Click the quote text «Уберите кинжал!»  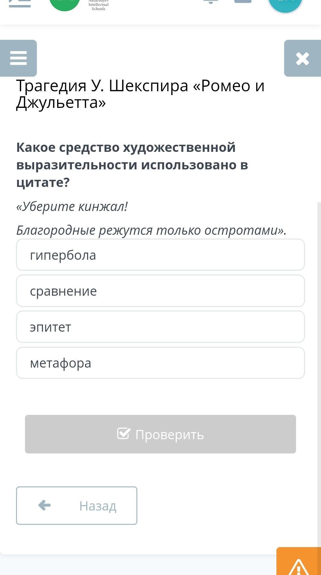(72, 207)
